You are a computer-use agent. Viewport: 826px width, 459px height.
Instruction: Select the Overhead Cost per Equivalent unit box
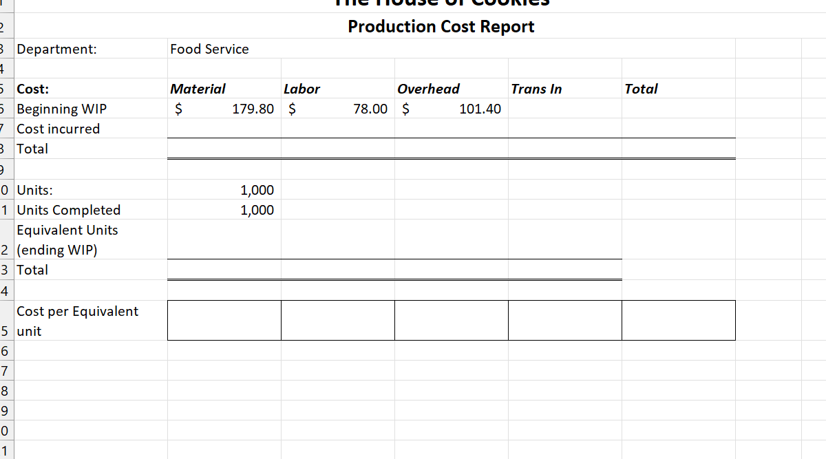point(452,320)
